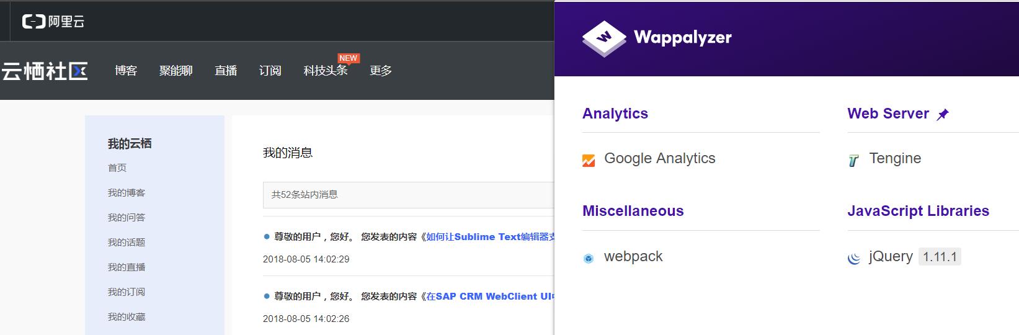Click the webpack cube icon
Viewport: 1019px width, 335px height.
point(589,258)
